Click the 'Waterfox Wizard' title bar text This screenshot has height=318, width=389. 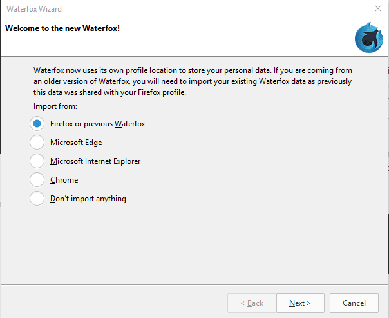coord(34,9)
